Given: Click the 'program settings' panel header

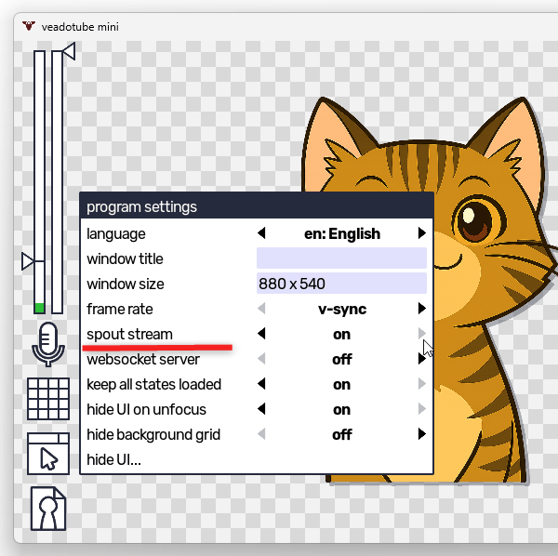Looking at the screenshot, I should pos(257,206).
